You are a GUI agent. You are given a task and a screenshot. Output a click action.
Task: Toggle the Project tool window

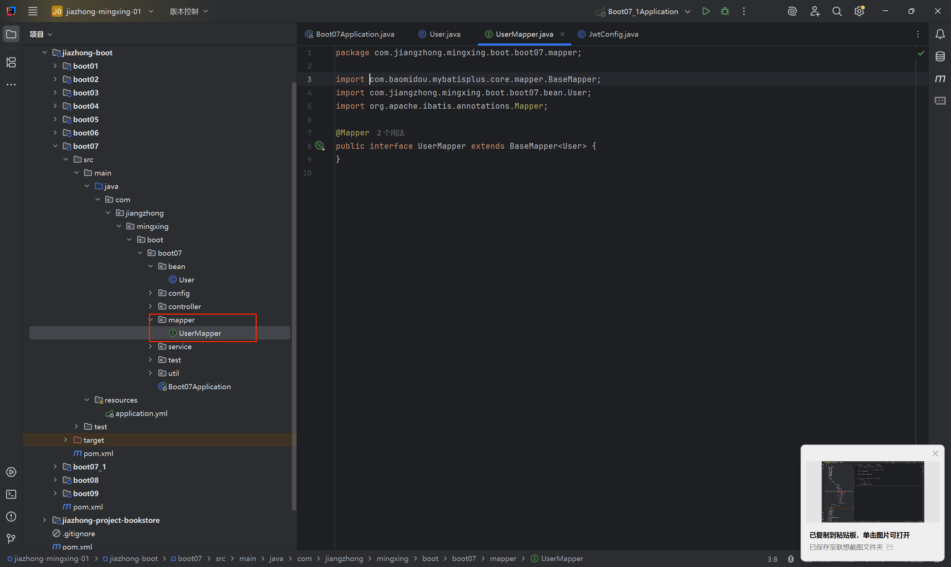11,35
